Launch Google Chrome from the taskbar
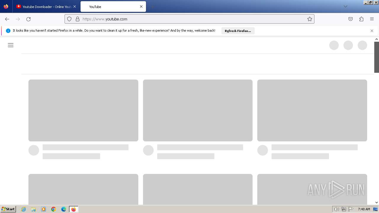 click(54, 209)
